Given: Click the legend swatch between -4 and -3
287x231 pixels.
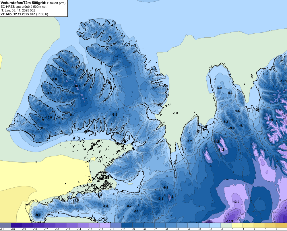Looking at the screenshot, I should pyautogui.click(x=193, y=225).
